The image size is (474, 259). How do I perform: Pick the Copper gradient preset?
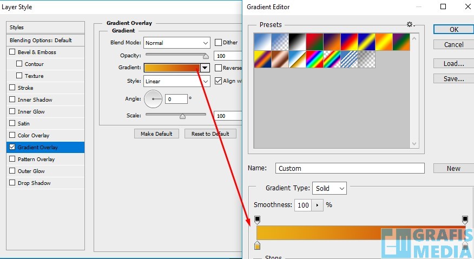pos(280,59)
